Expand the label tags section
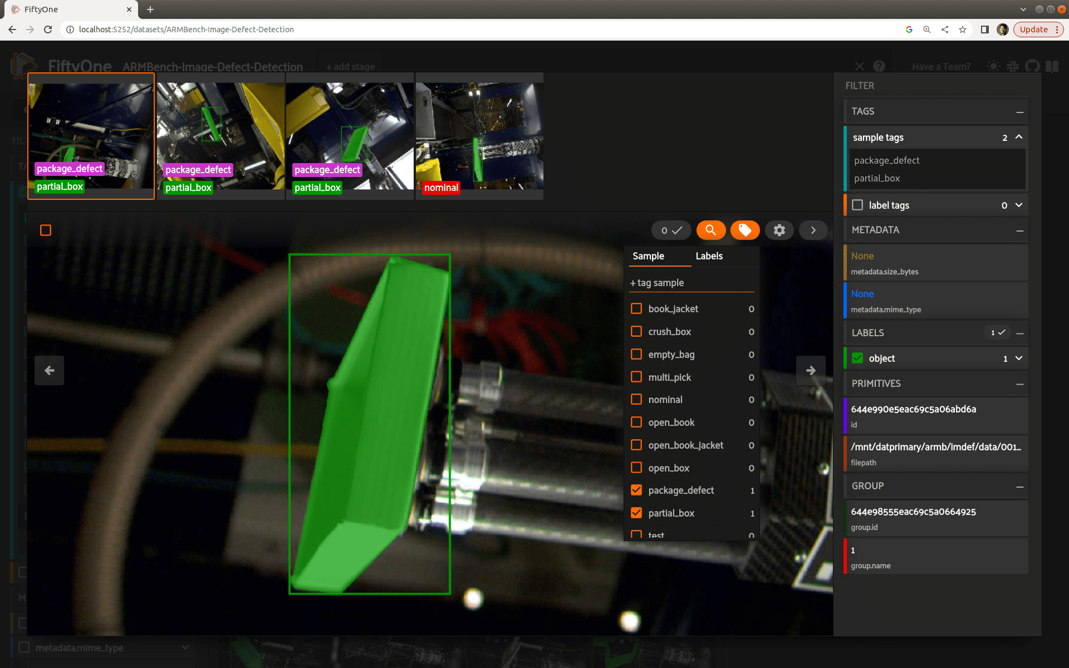Viewport: 1069px width, 668px height. pyautogui.click(x=1018, y=205)
